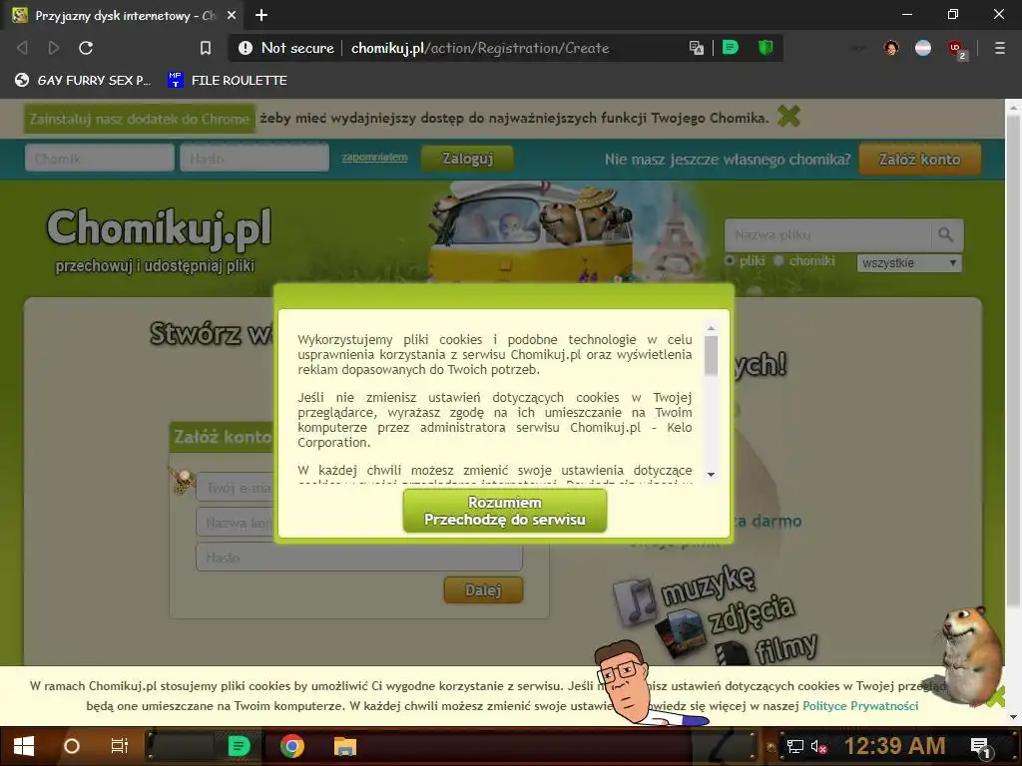The width and height of the screenshot is (1022, 766).
Task: Click the page scrollbar up arrow
Action: [1014, 106]
